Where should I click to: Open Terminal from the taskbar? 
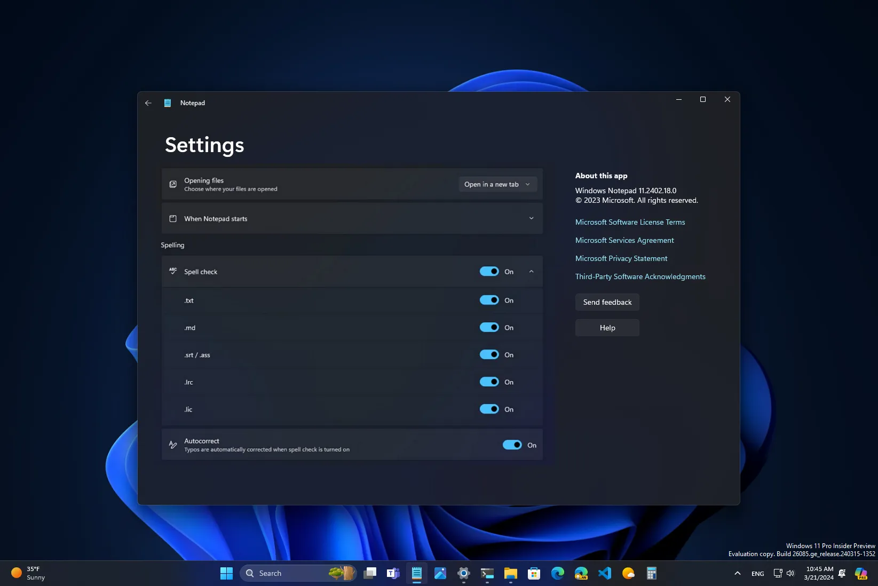tap(487, 573)
